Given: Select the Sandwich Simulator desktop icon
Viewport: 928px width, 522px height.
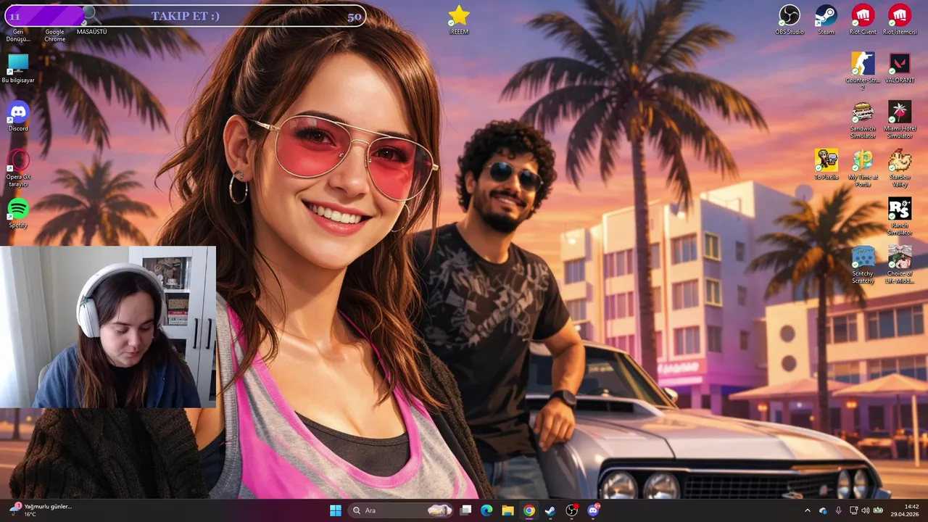Looking at the screenshot, I should (x=863, y=120).
